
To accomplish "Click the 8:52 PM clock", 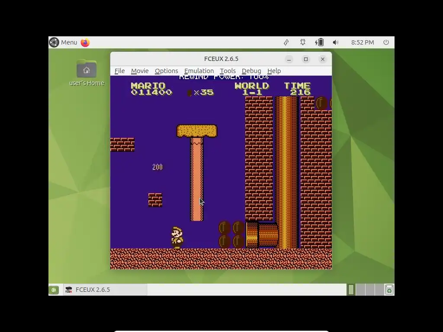I will click(x=363, y=42).
